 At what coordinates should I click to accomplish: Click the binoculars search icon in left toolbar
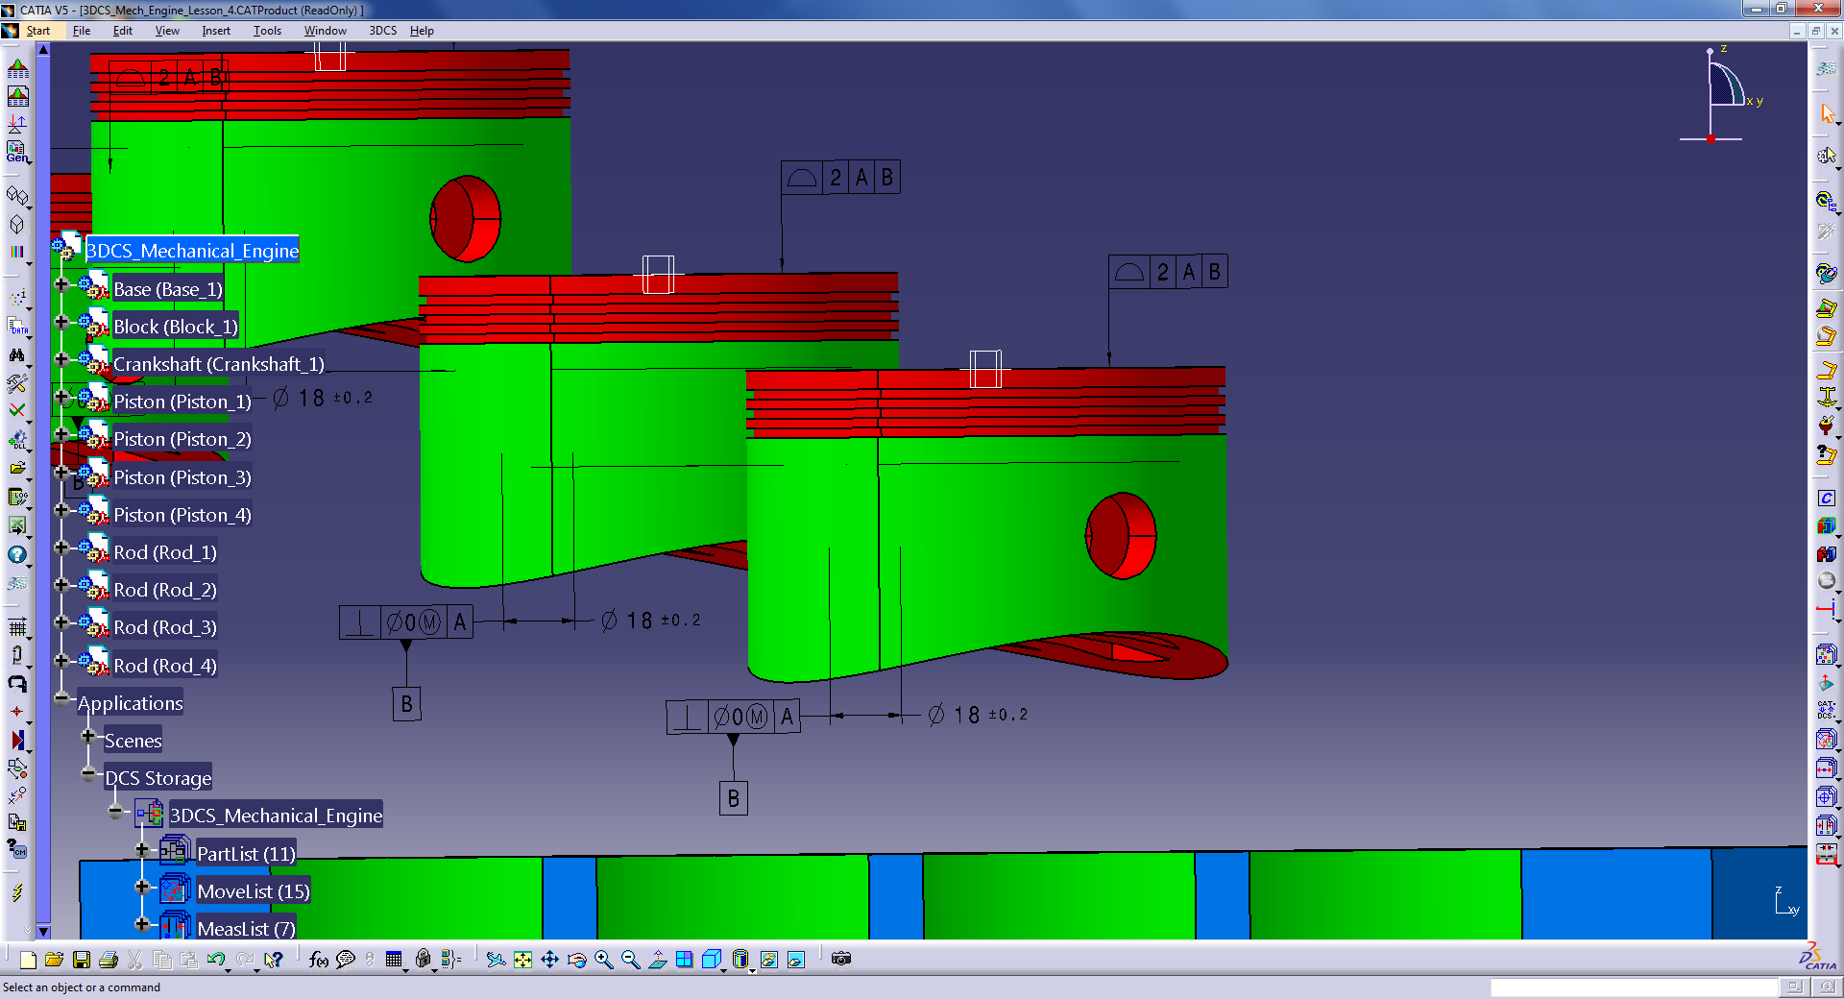pos(17,355)
